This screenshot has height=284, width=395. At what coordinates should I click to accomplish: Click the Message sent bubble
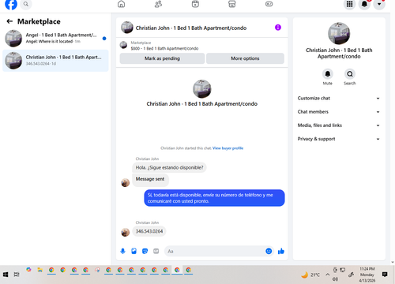tap(150, 179)
